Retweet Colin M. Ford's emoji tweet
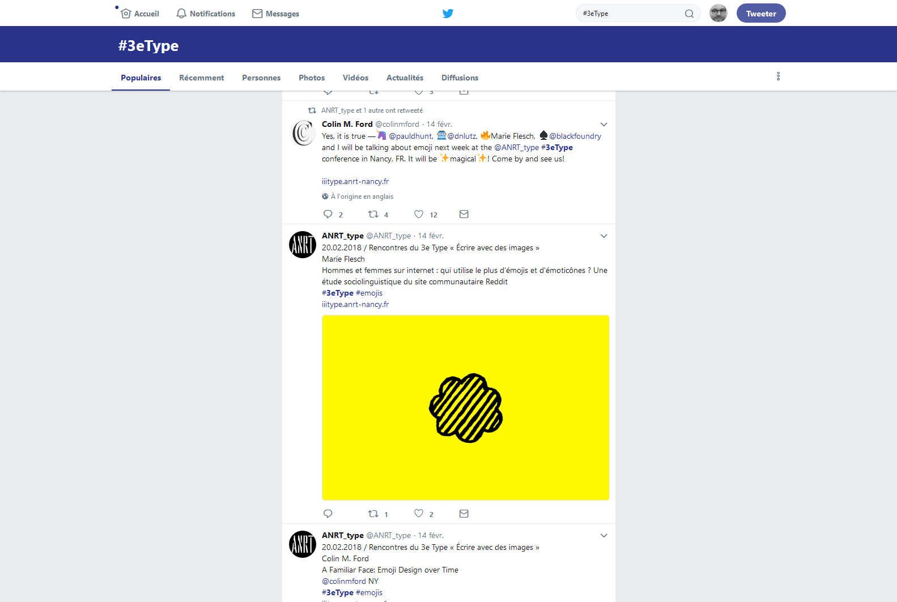The height and width of the screenshot is (602, 897). click(x=373, y=214)
